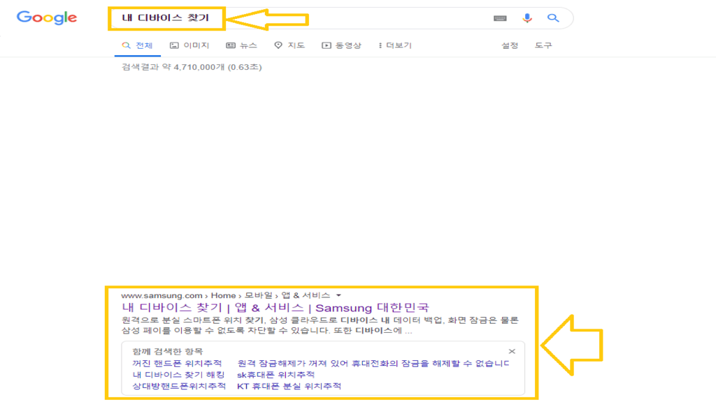Close the 함께 검색한 항목 box
This screenshot has height=402, width=716.
coord(512,352)
